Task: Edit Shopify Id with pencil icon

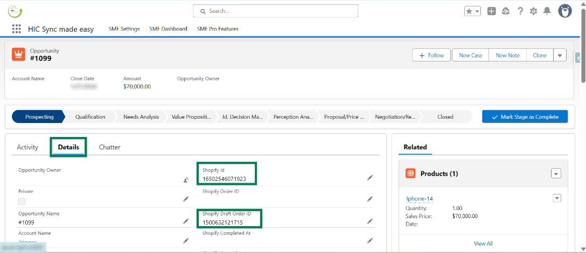Action: (370, 178)
